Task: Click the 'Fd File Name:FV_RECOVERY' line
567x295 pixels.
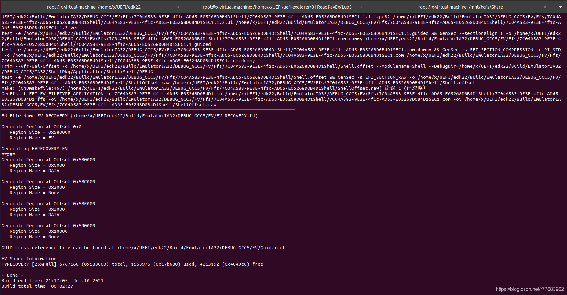Action: coord(130,116)
